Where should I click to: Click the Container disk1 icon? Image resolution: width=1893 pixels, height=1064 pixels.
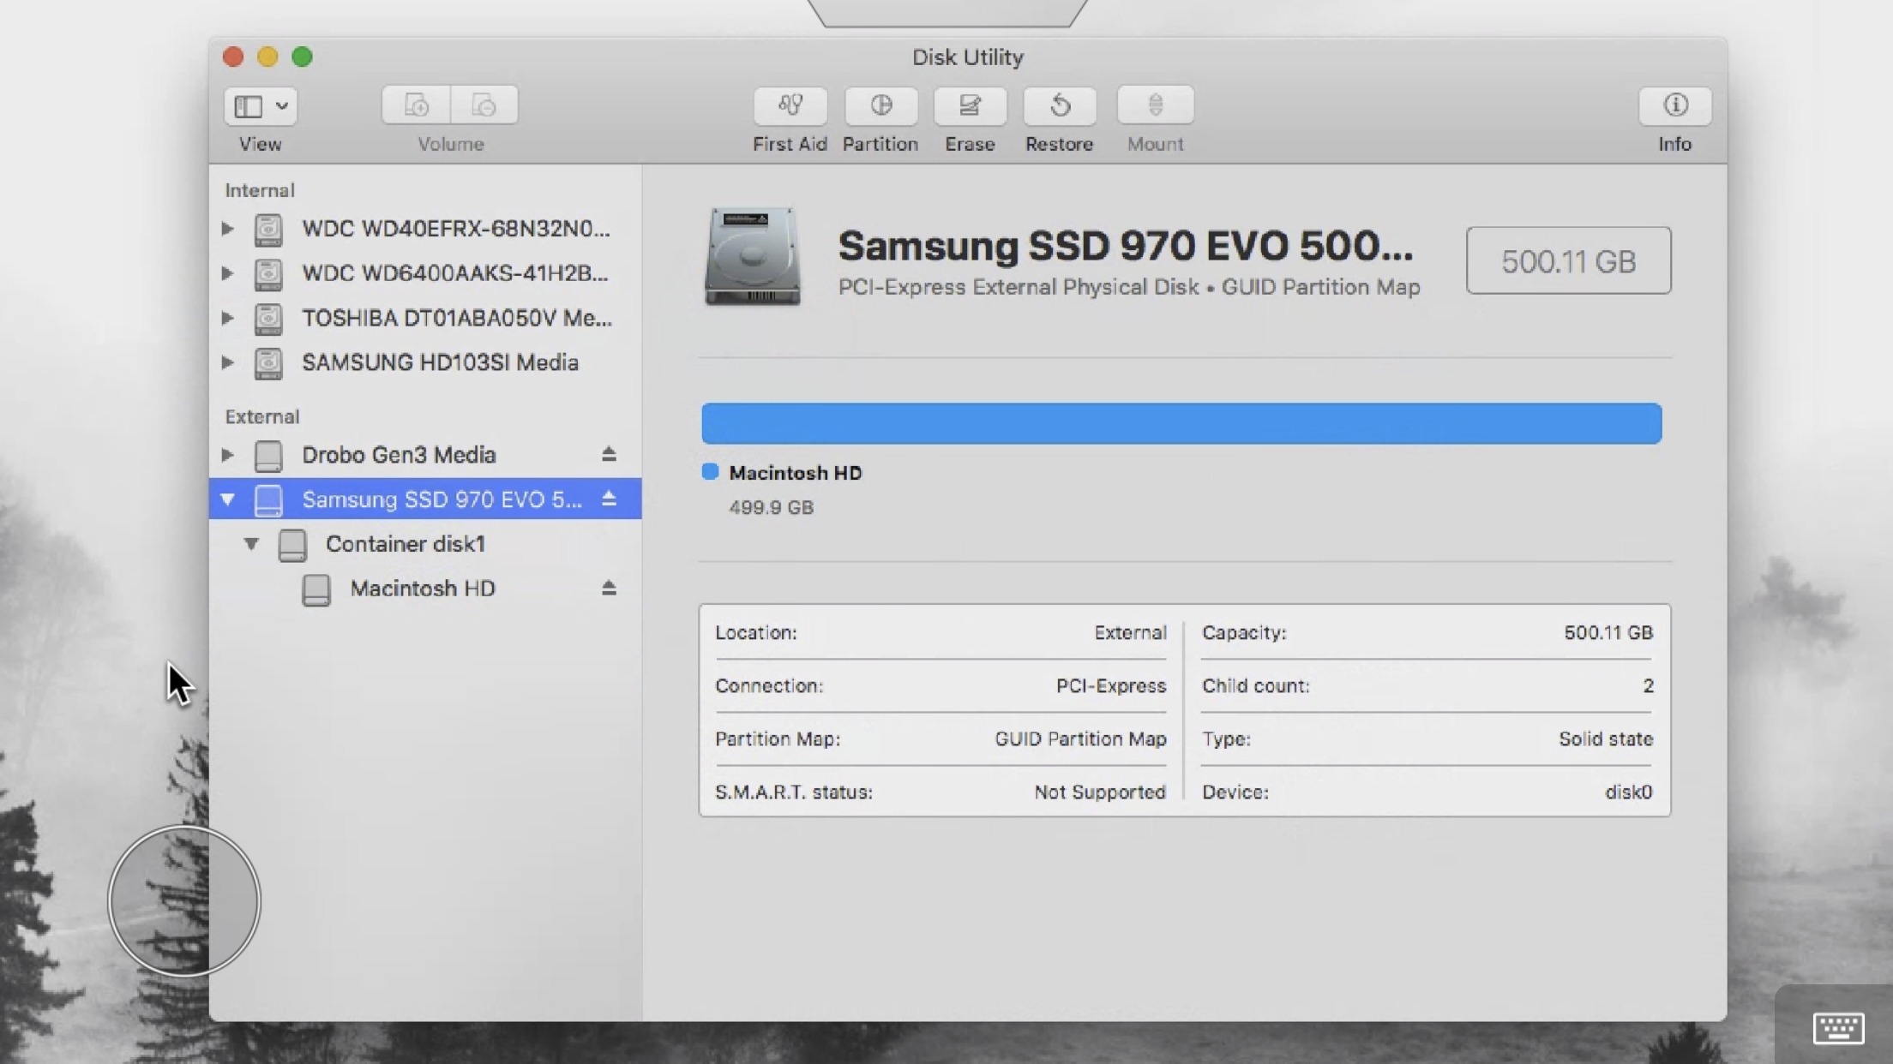point(292,545)
